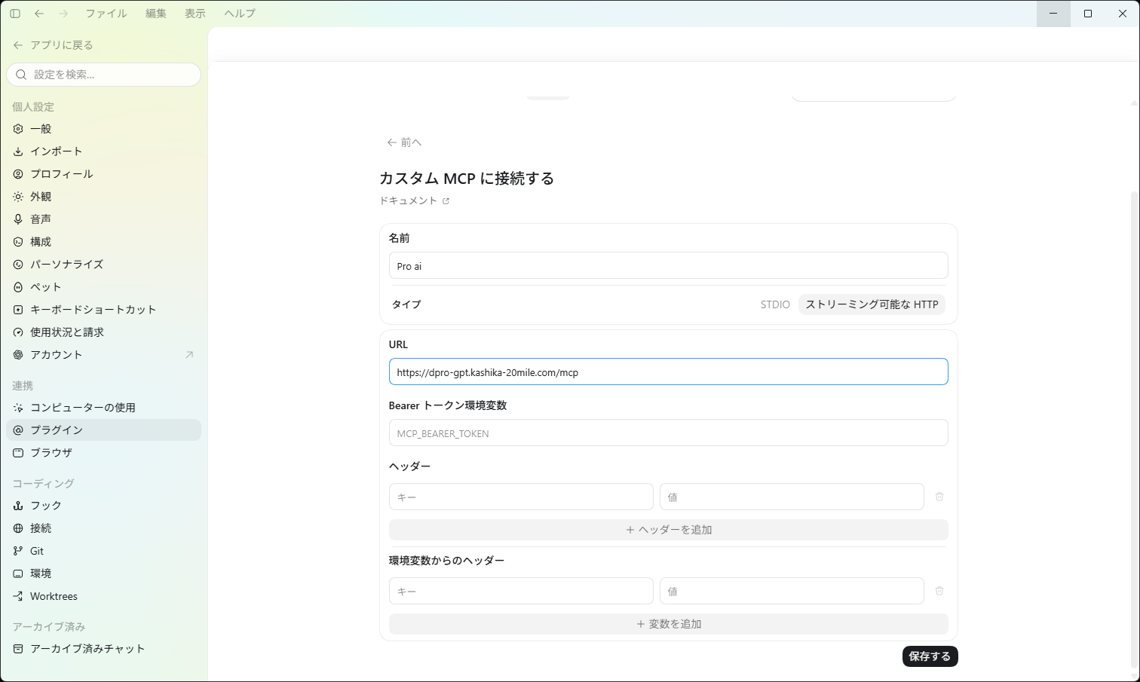Go back via アプリに戻る
The image size is (1140, 682).
click(54, 45)
